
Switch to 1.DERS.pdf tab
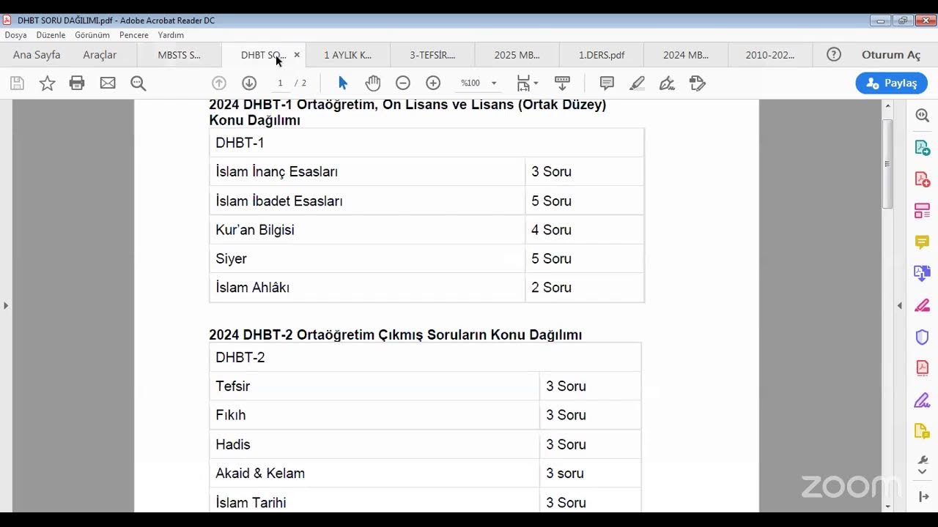[602, 55]
